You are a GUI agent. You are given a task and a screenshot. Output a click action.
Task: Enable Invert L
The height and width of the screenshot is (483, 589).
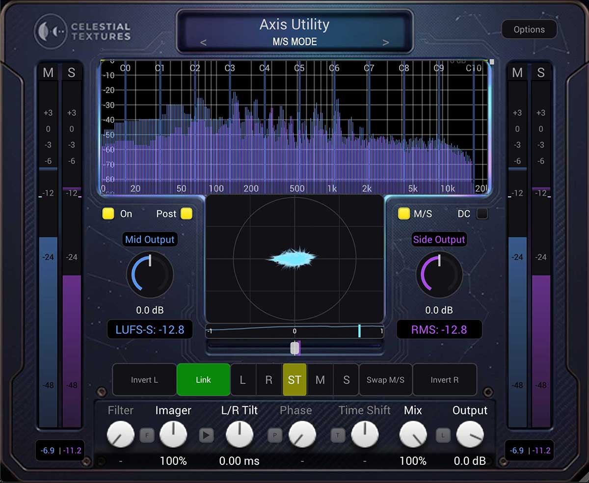pos(144,379)
